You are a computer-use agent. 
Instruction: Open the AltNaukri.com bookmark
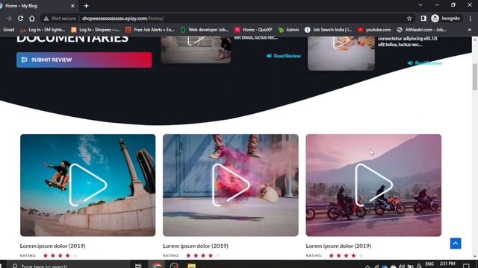(x=421, y=30)
